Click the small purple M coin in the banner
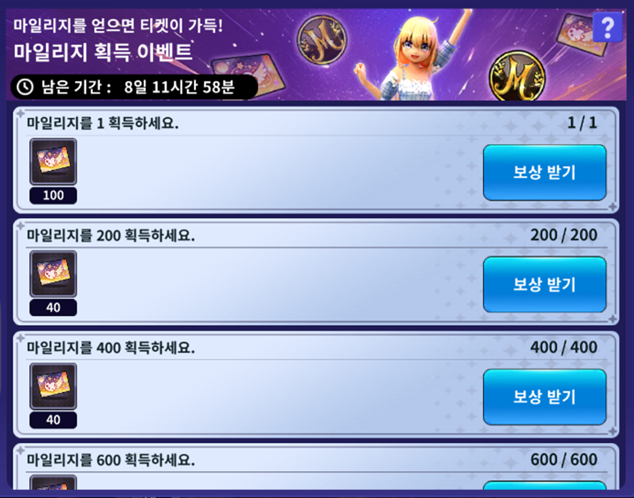Image resolution: width=634 pixels, height=498 pixels. pos(322,40)
